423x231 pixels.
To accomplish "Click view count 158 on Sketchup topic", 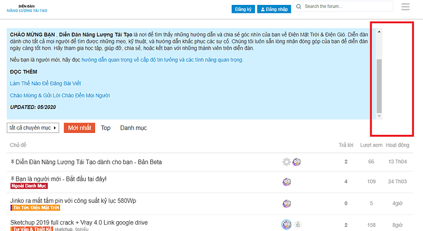I will [x=372, y=225].
